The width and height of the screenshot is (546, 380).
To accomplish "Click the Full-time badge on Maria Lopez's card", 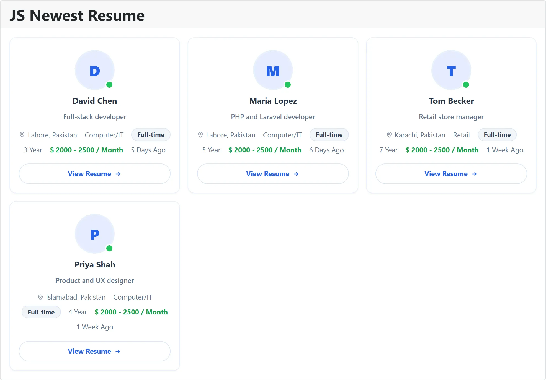I will click(329, 135).
